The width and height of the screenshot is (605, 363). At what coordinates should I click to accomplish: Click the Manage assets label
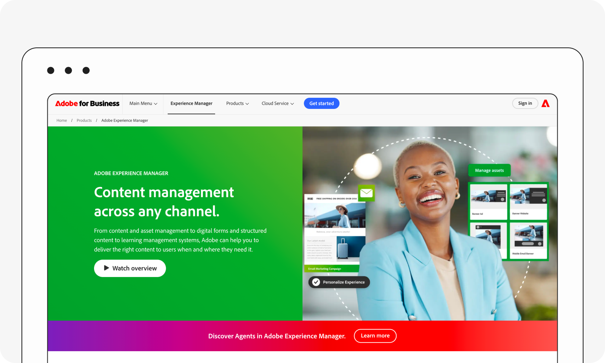click(489, 170)
